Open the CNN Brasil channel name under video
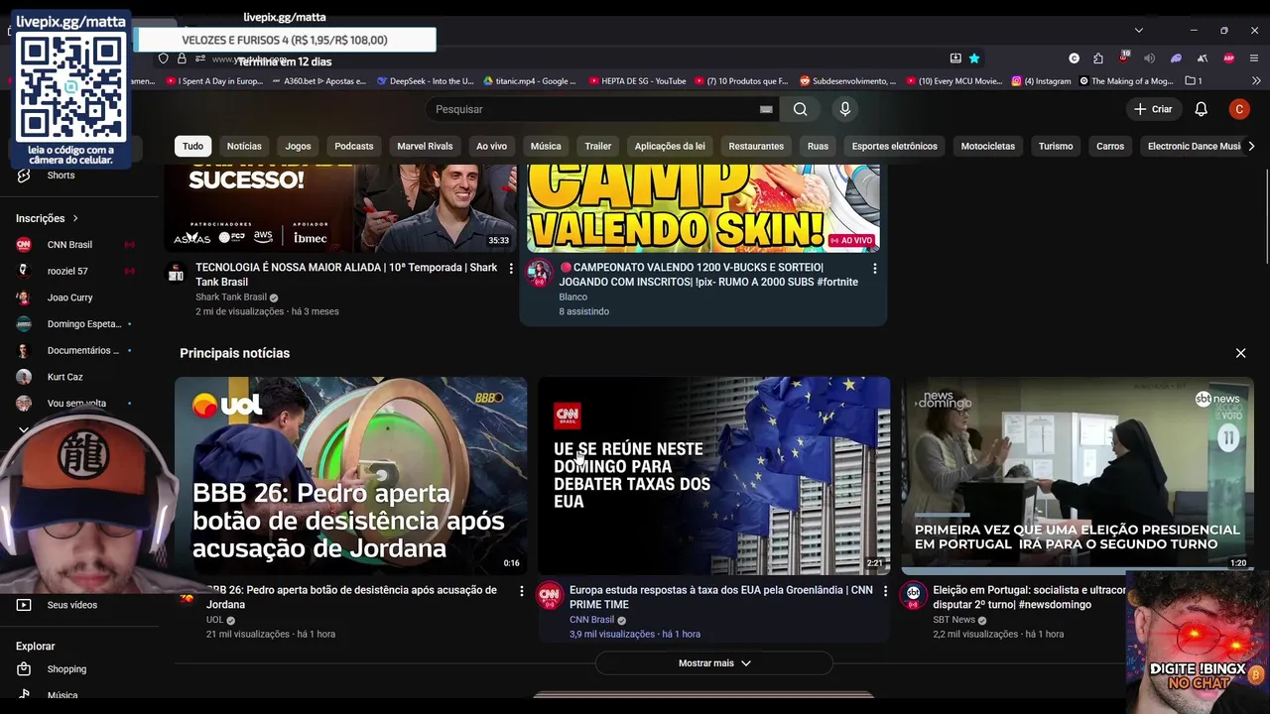 coord(591,620)
